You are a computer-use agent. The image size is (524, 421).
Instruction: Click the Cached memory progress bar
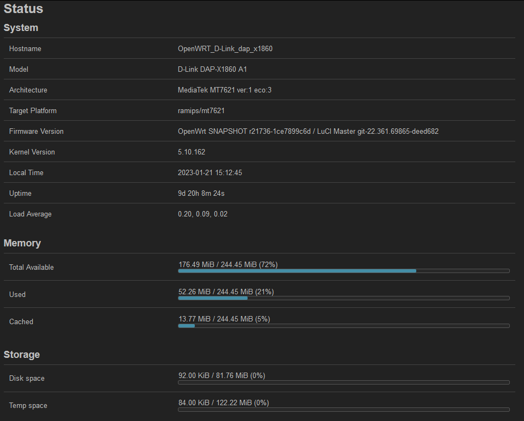344,326
